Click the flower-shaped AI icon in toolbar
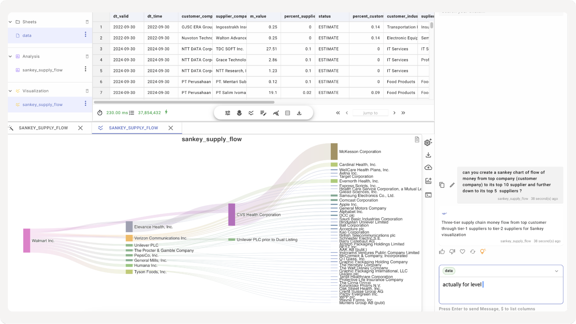The width and height of the screenshot is (576, 324). pos(239,113)
